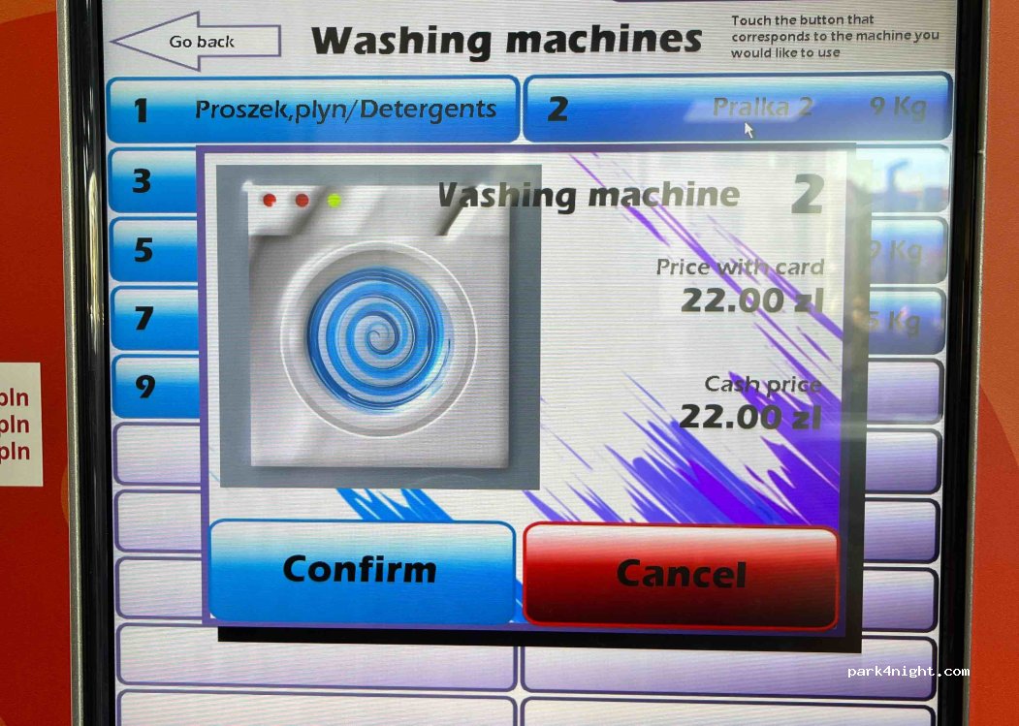Viewport: 1019px width, 726px height.
Task: Click the leftmost red indicator light
Action: click(x=270, y=201)
